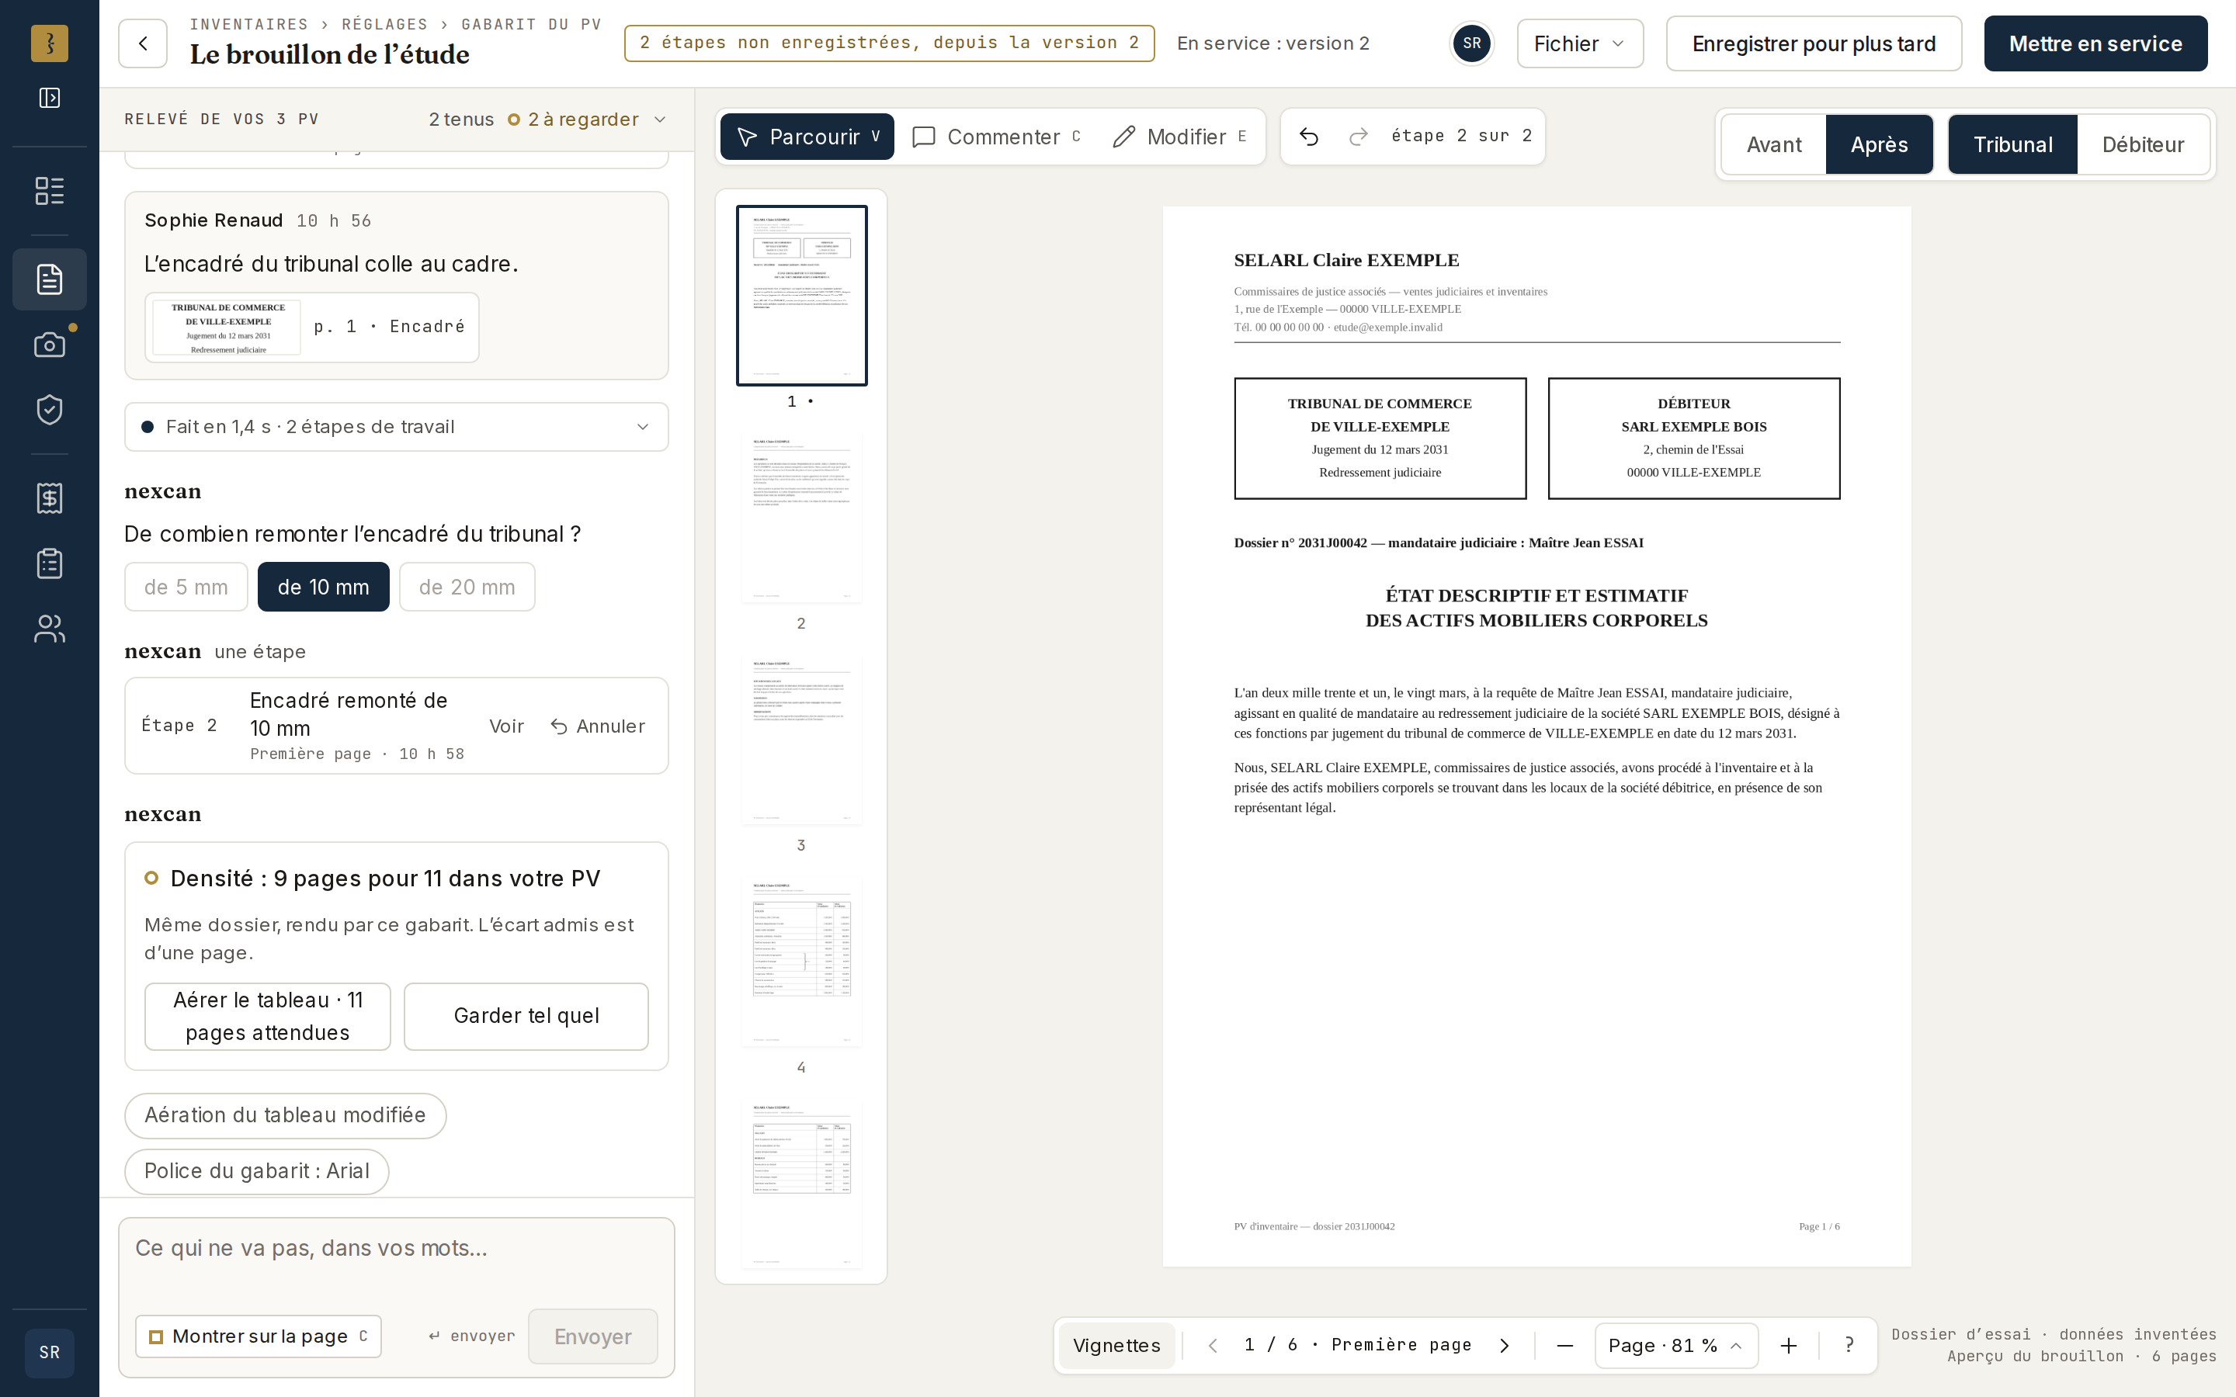This screenshot has height=1397, width=2236.
Task: Show the Avant view
Action: click(1774, 145)
